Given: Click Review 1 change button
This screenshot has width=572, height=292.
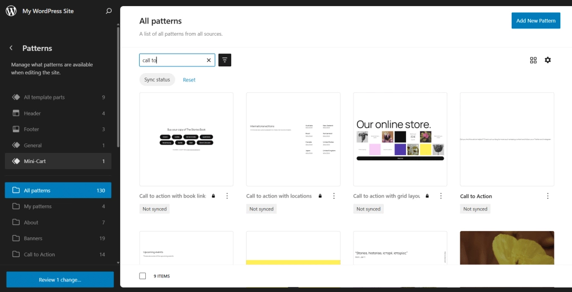Looking at the screenshot, I should [60, 280].
